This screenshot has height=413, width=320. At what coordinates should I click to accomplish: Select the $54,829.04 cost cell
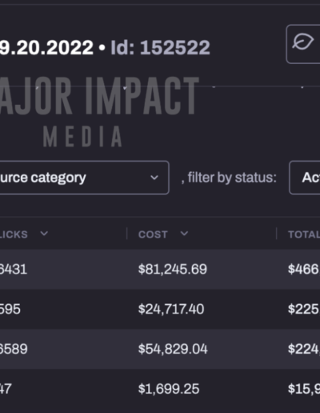click(173, 349)
